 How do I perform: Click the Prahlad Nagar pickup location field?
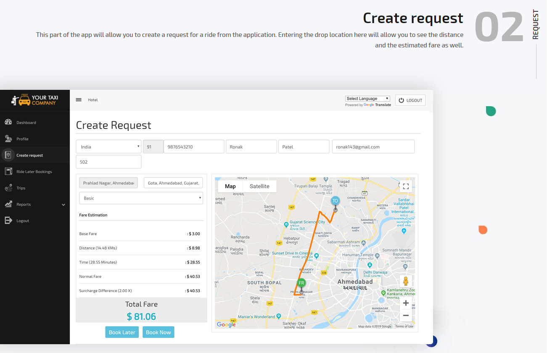(108, 183)
